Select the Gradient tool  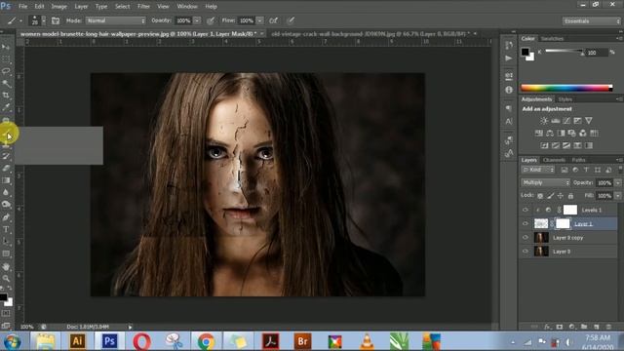[x=6, y=180]
